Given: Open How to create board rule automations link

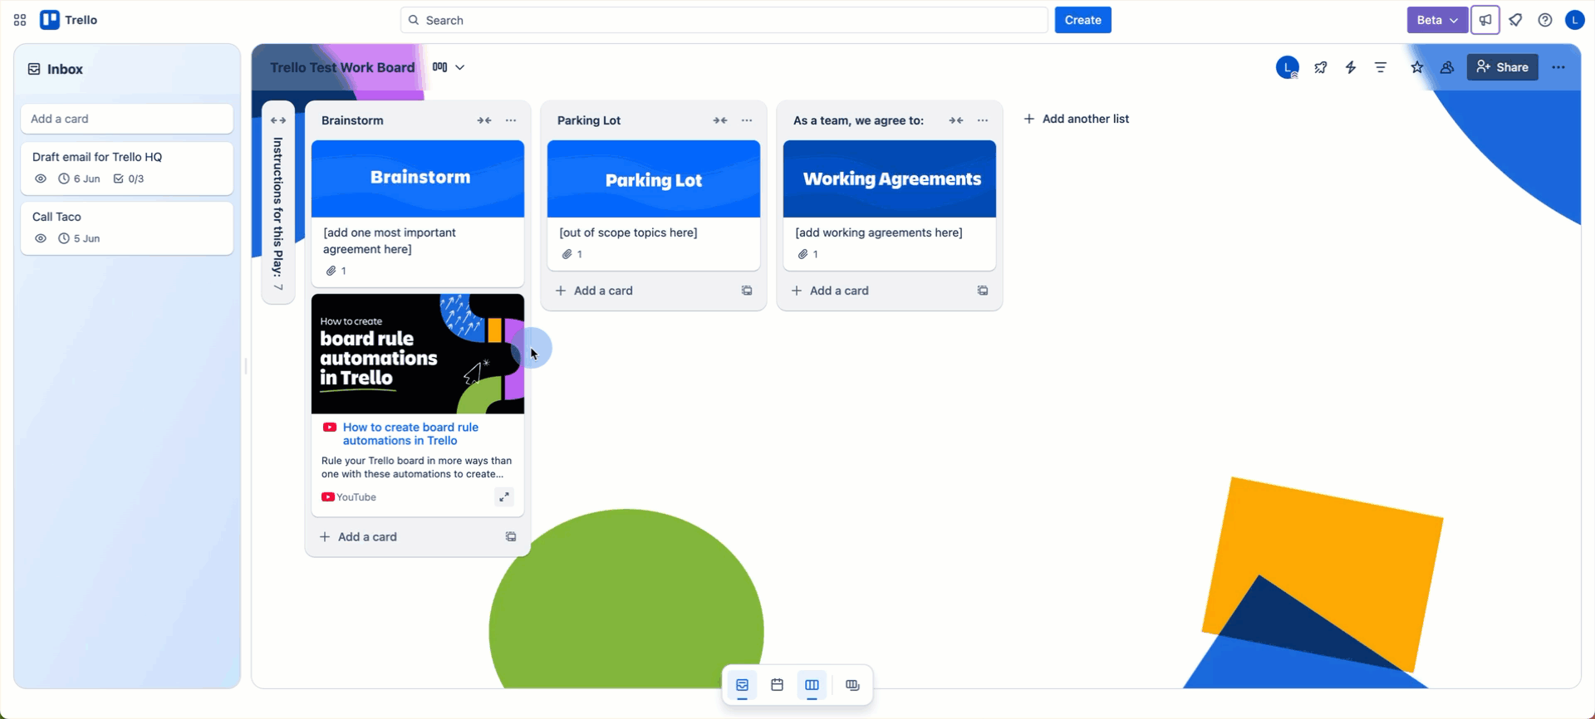Looking at the screenshot, I should click(x=410, y=433).
